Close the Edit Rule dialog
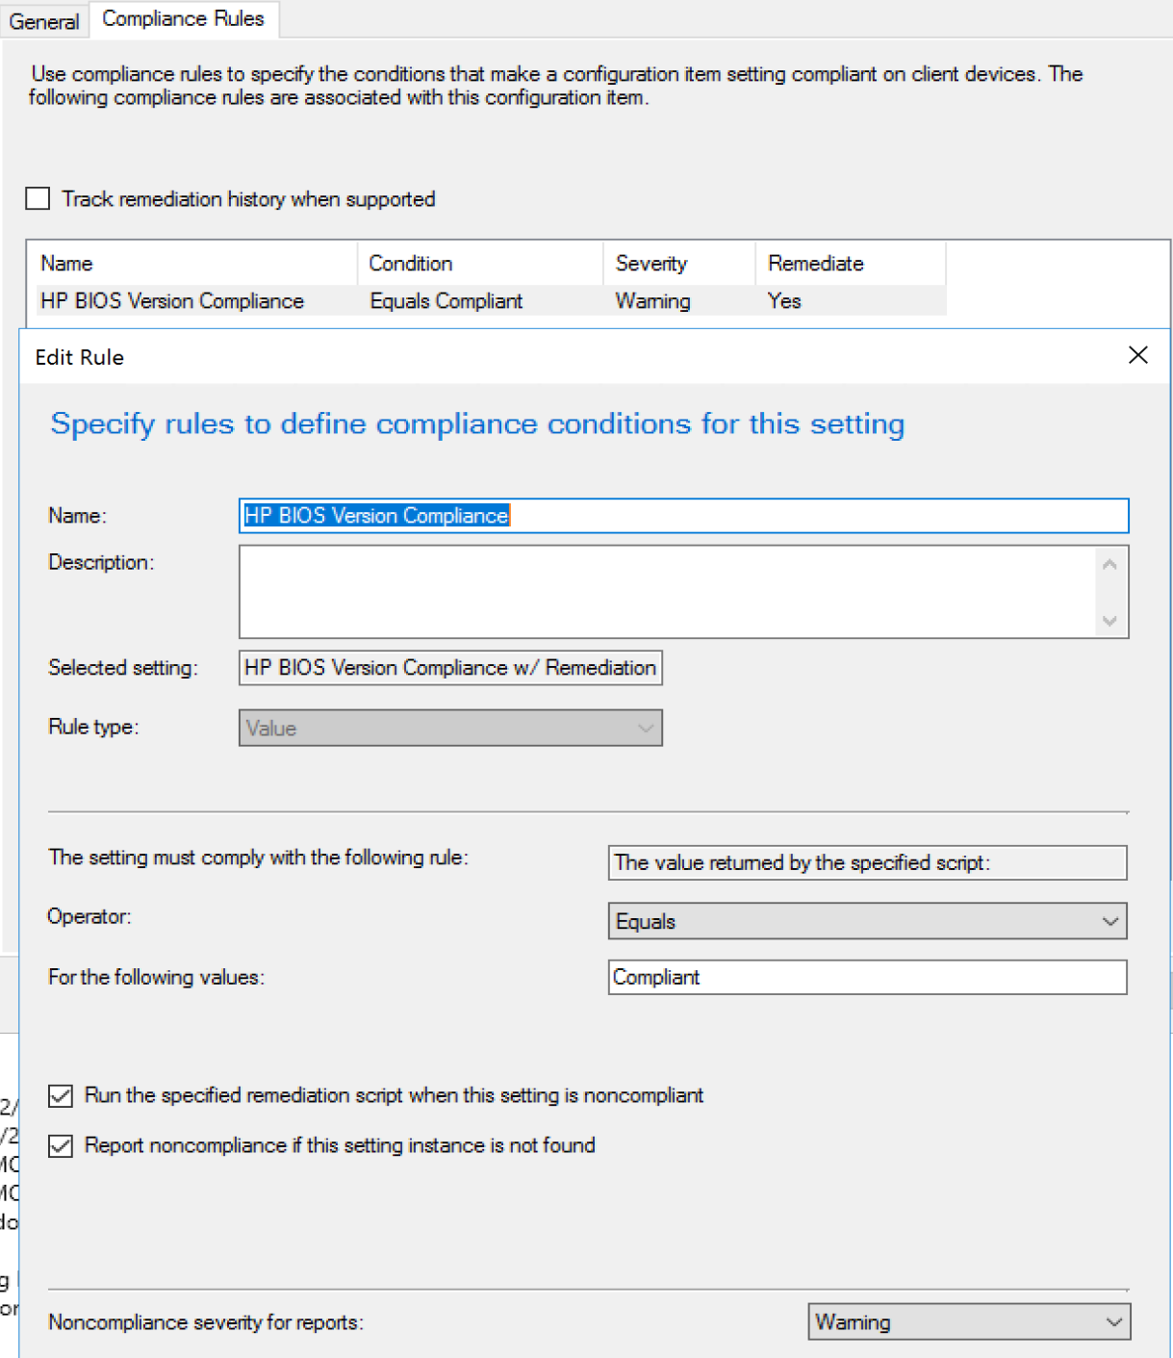 (1137, 355)
